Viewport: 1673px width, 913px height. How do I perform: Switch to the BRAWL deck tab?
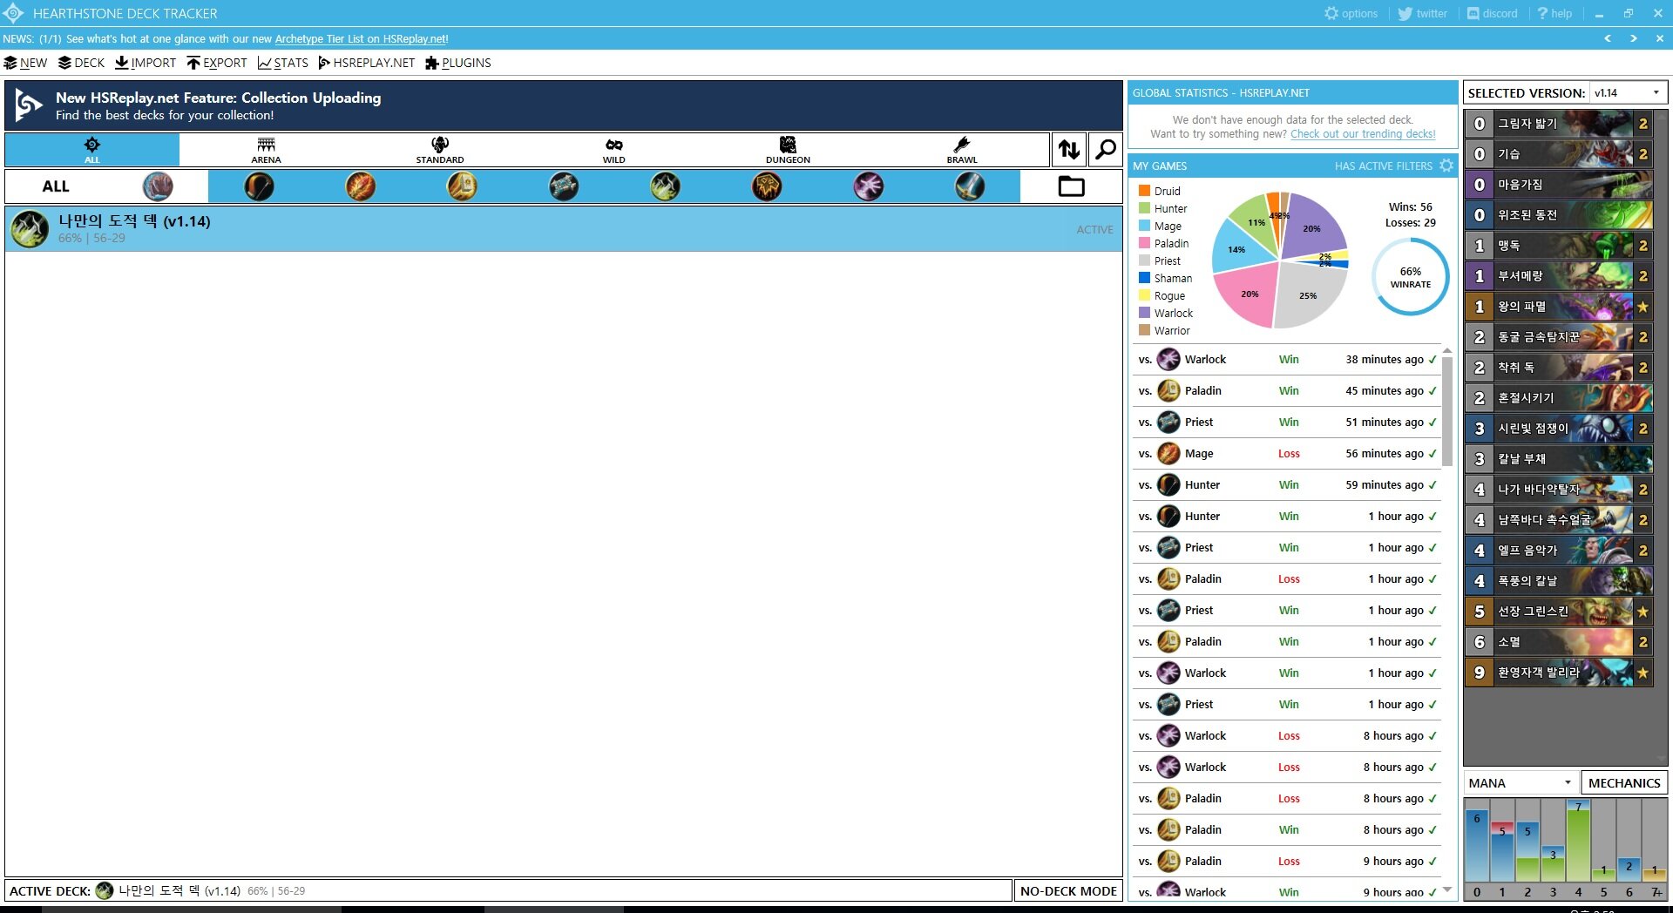coord(962,150)
